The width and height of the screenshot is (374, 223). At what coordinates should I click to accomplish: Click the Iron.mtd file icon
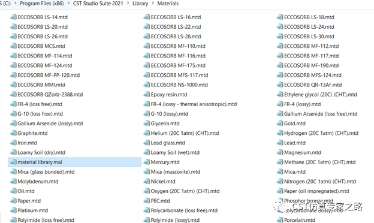13,143
